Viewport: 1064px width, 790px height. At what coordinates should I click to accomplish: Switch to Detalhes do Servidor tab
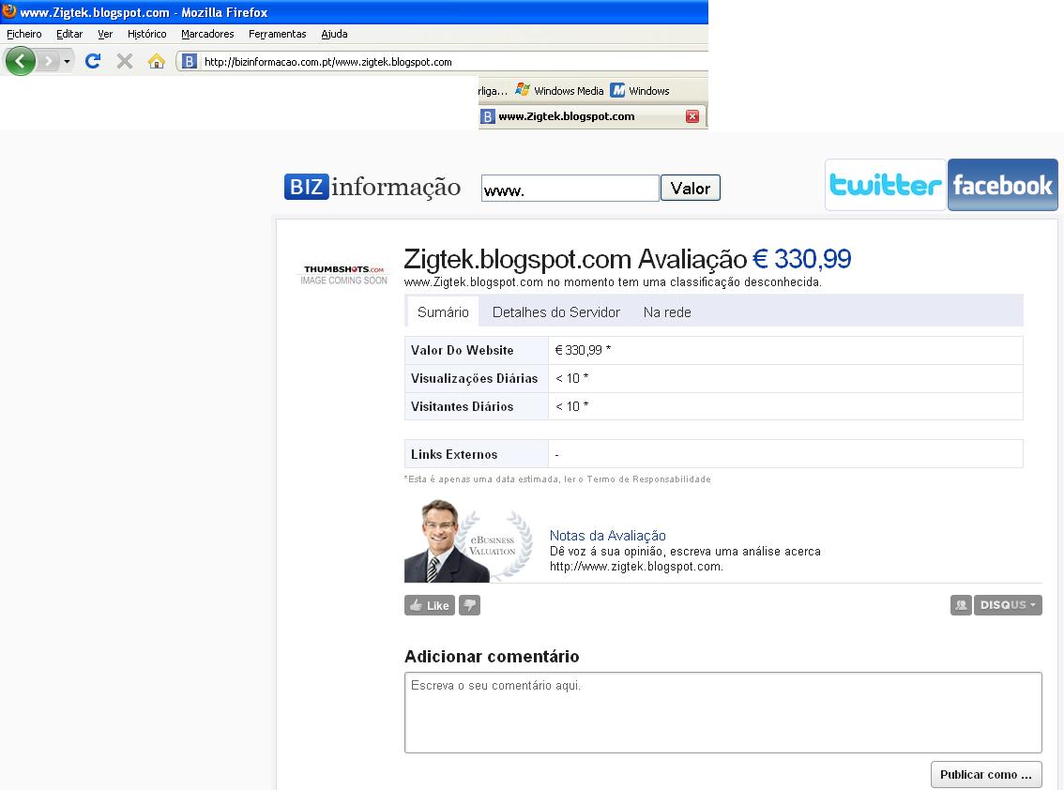556,312
